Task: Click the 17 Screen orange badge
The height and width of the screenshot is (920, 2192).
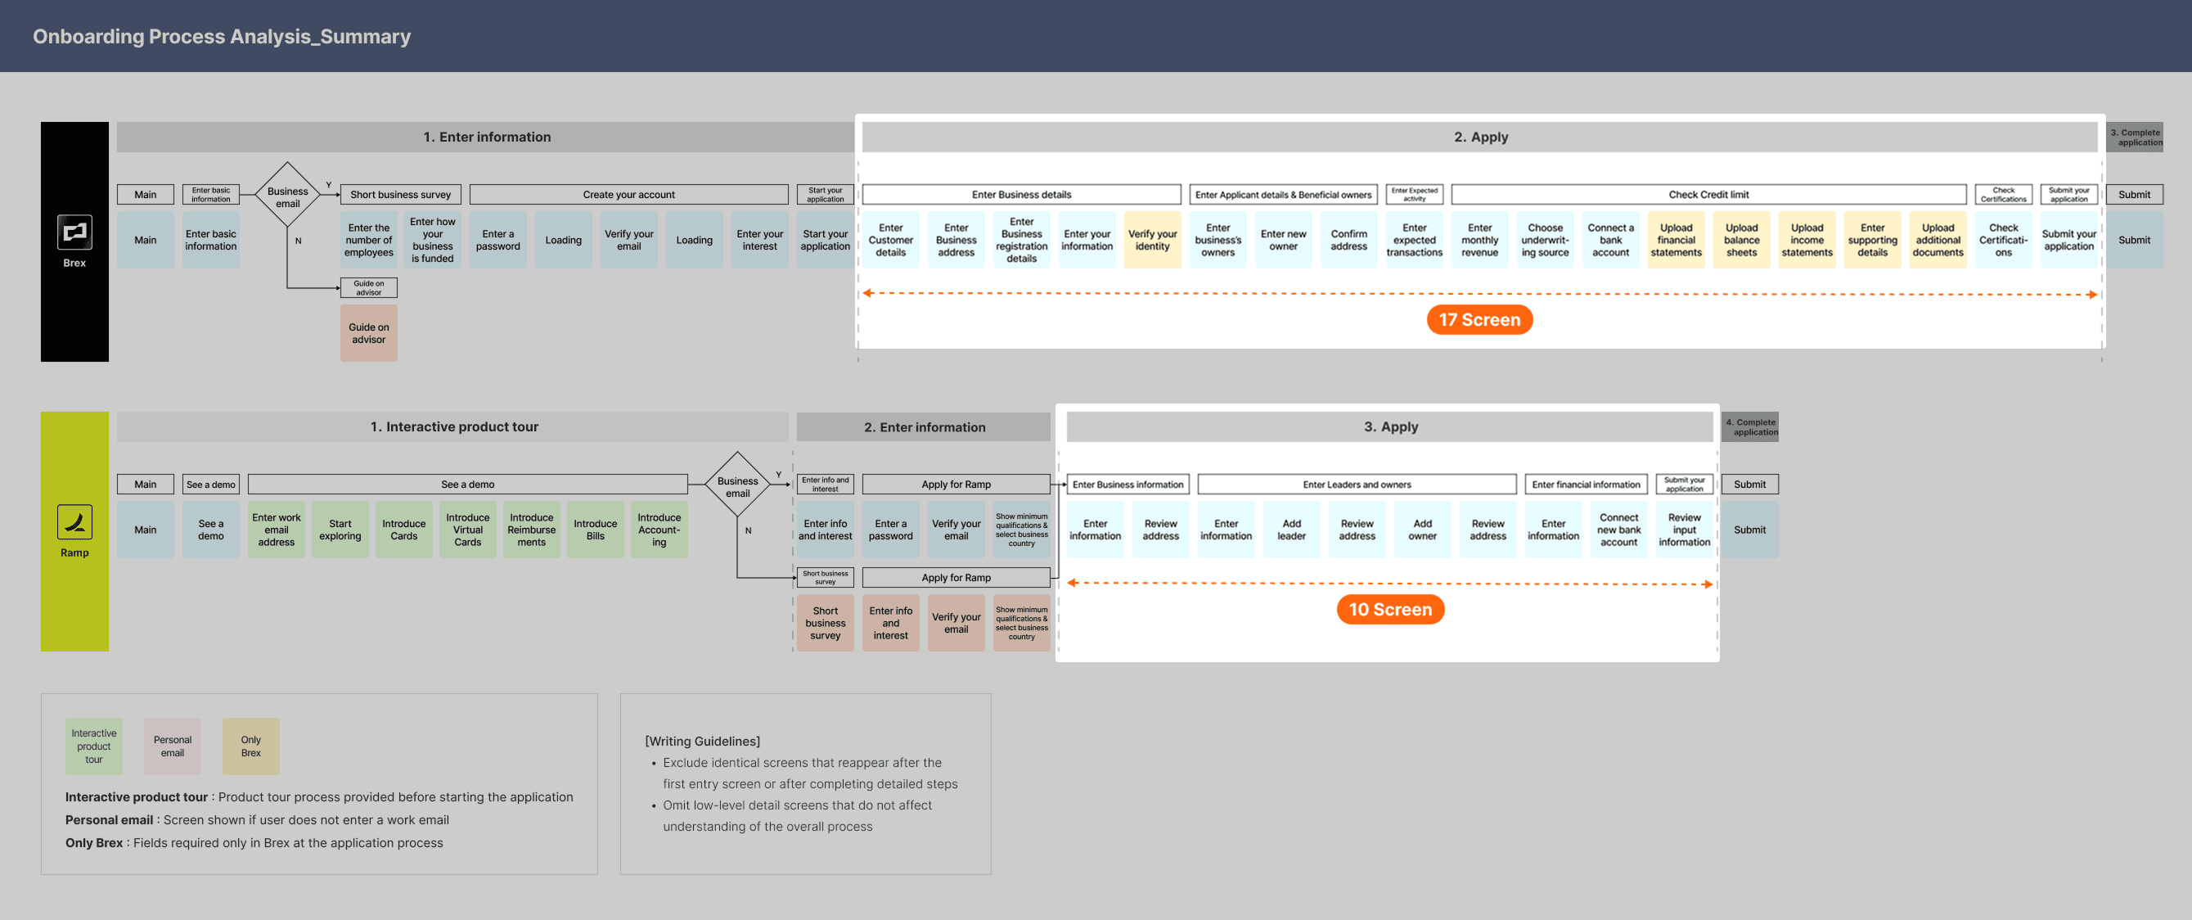Action: [1479, 320]
